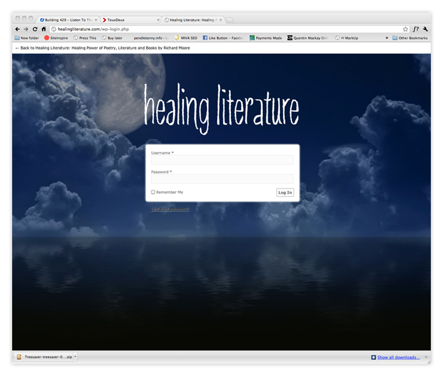The image size is (443, 376).
Task: Click the Lost your password link
Action: 170,209
